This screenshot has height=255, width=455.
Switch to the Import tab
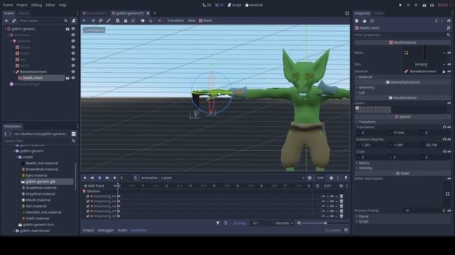tap(23, 13)
